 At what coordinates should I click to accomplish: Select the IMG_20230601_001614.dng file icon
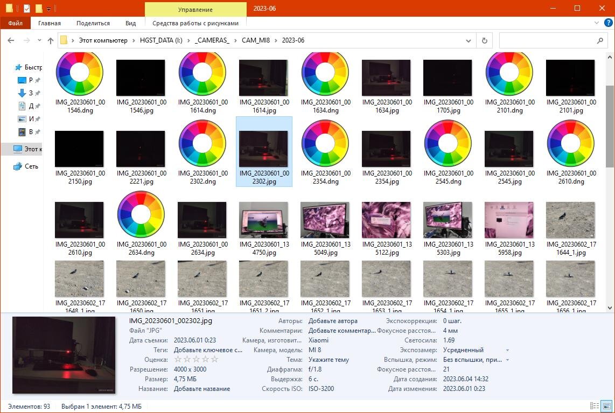[x=202, y=73]
